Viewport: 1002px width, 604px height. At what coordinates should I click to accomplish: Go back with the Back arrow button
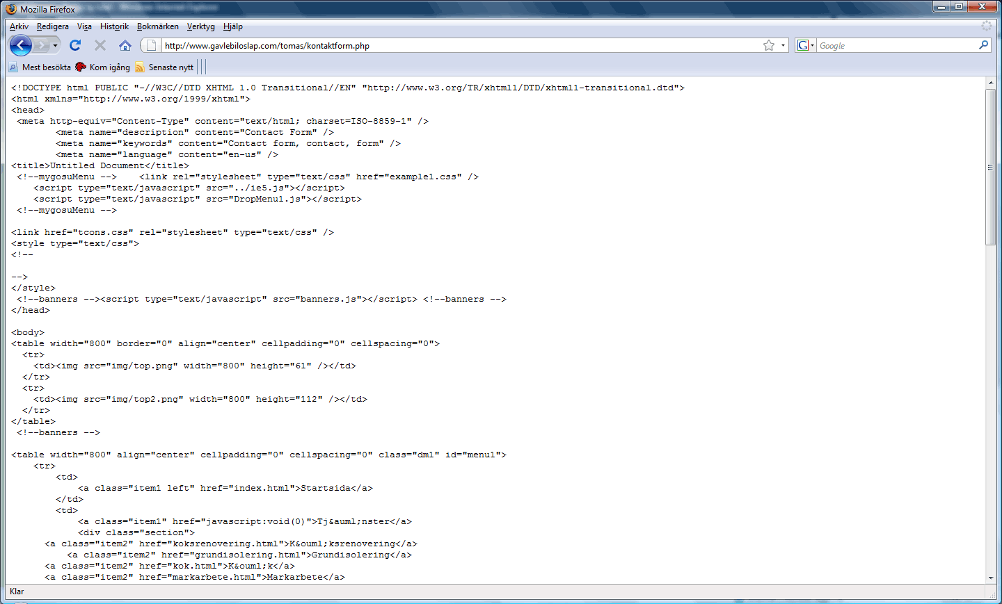tap(21, 45)
